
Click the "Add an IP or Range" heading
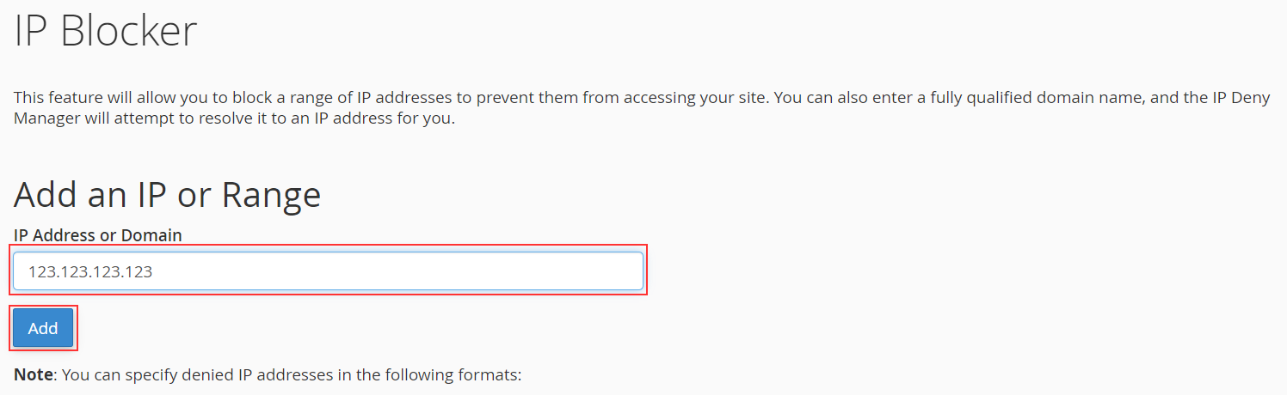pyautogui.click(x=168, y=195)
